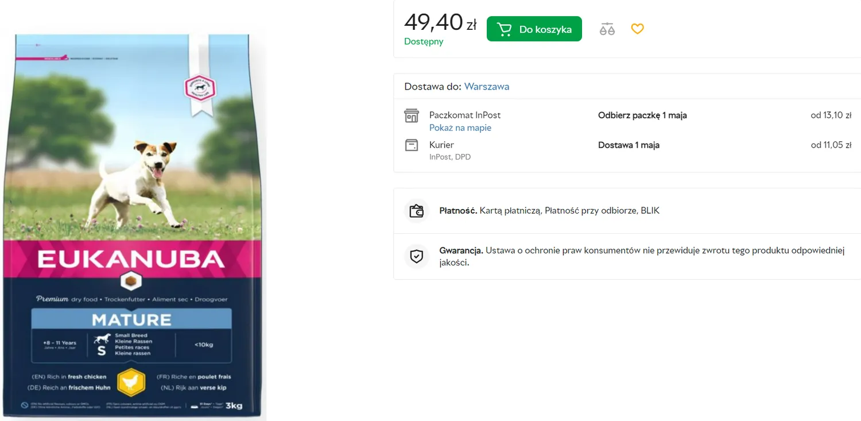Click the Dostępny availability status
Viewport: 861px width, 421px height.
click(x=424, y=42)
